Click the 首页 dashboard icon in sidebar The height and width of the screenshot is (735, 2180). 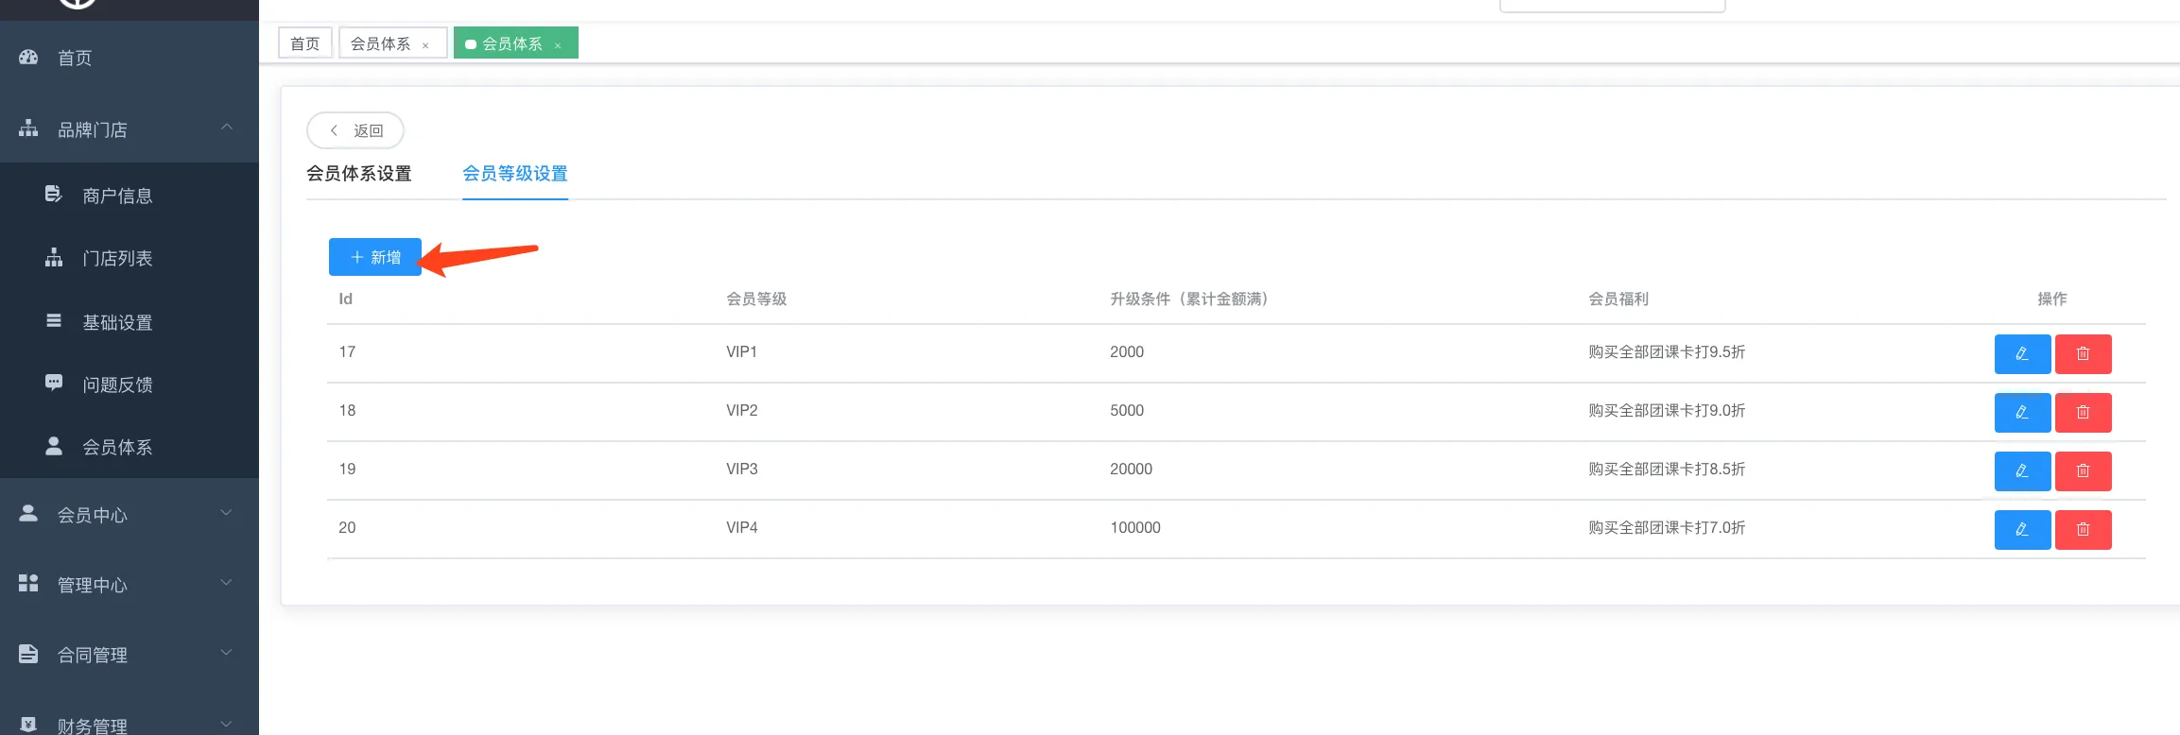point(28,58)
